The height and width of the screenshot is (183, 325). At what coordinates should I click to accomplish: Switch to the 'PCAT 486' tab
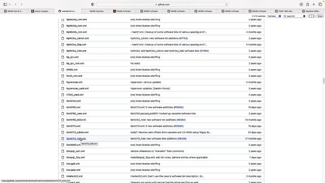[284, 11]
